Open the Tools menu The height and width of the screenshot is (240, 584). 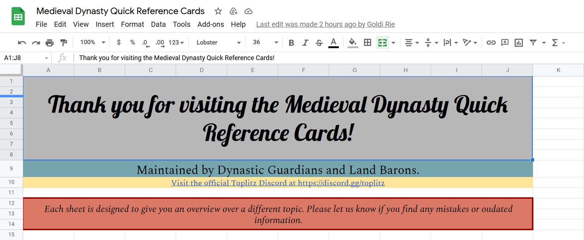click(182, 24)
